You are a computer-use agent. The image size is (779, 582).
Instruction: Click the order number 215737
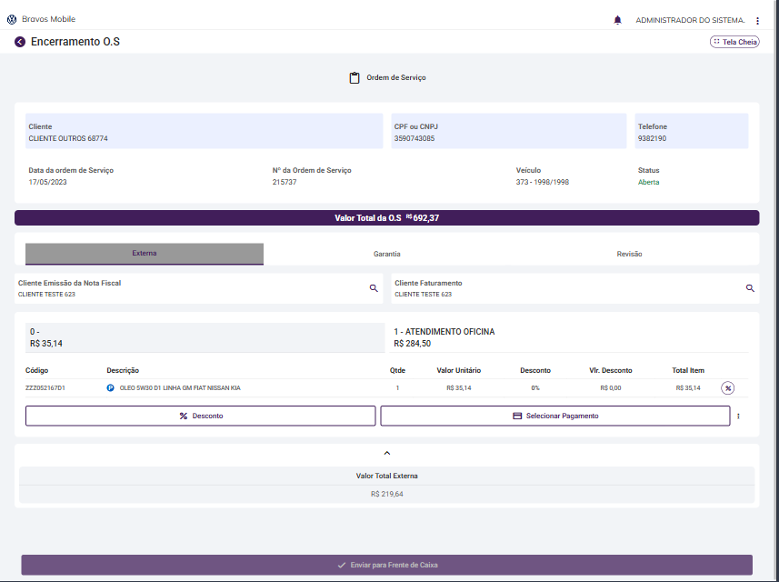pyautogui.click(x=285, y=183)
